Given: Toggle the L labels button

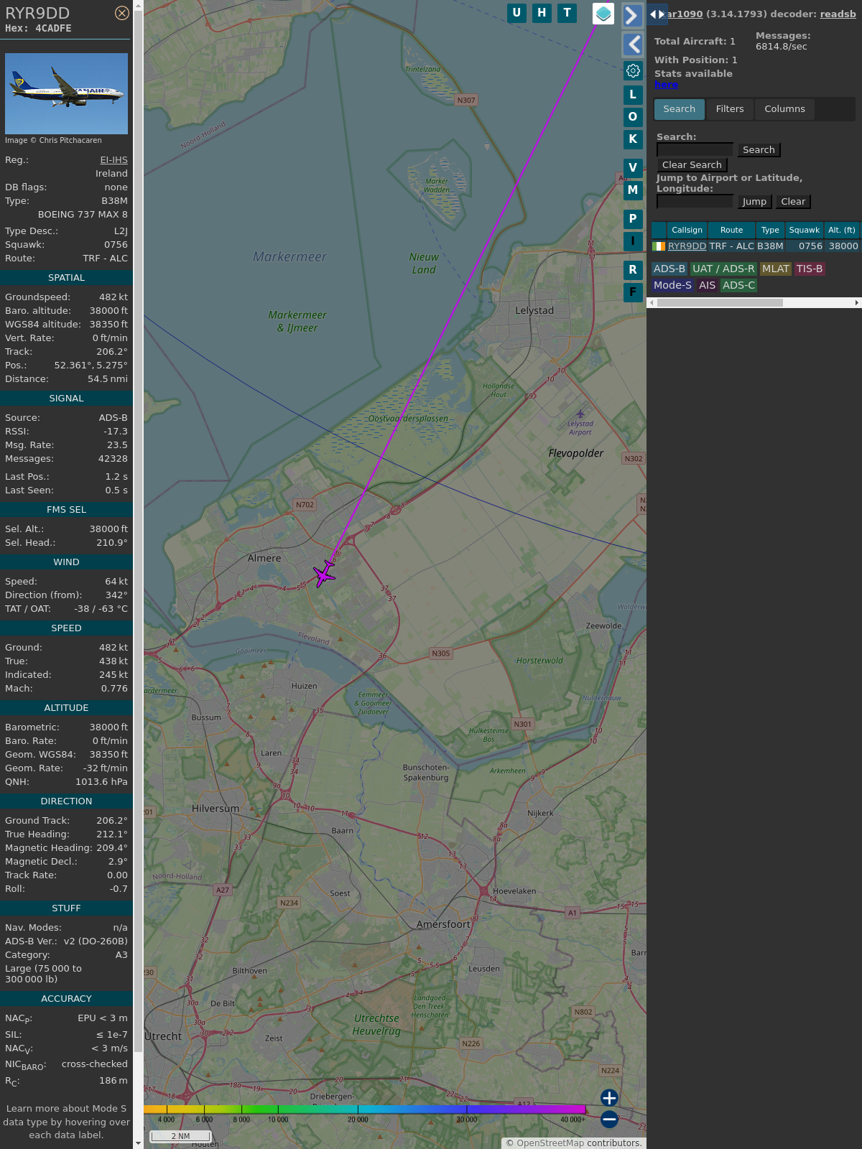Looking at the screenshot, I should 633,95.
